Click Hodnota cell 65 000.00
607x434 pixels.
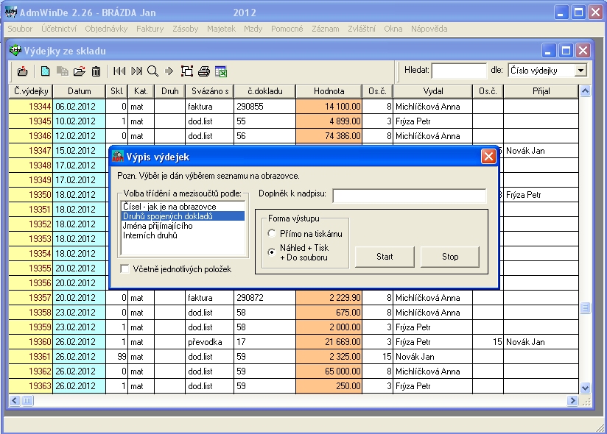click(329, 371)
